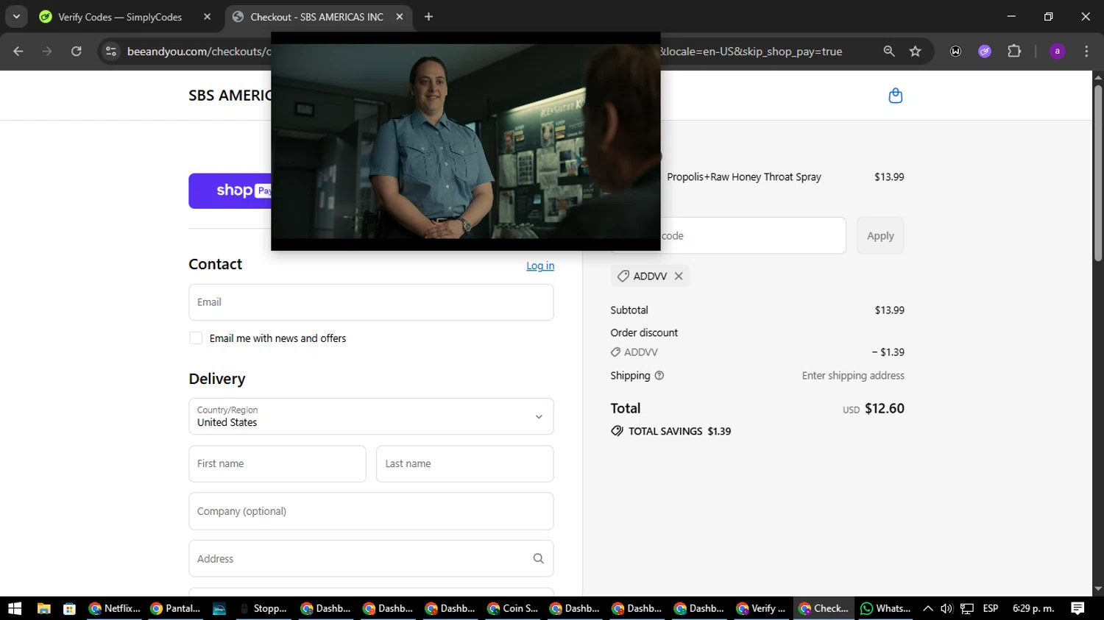This screenshot has width=1104, height=620.
Task: Switch to the Netflix Chrome taskbar window
Action: [x=114, y=608]
